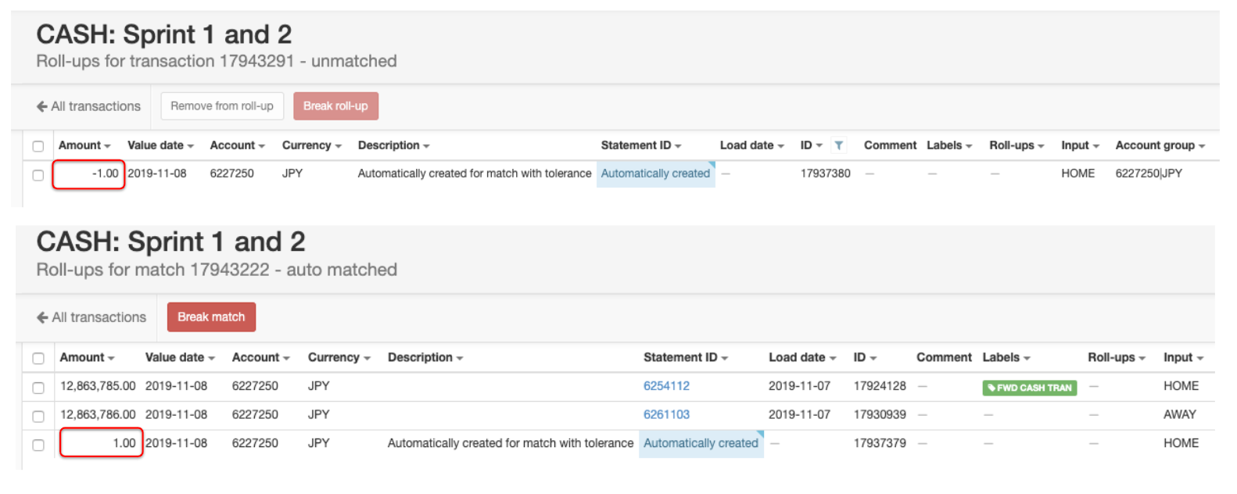Open Labels column menu in auto matched table

tap(1006, 357)
